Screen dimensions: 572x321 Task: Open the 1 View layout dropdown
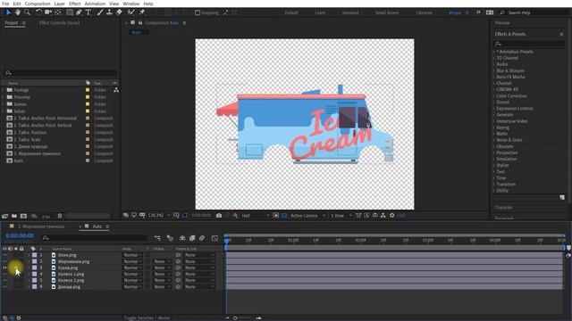[x=341, y=216]
